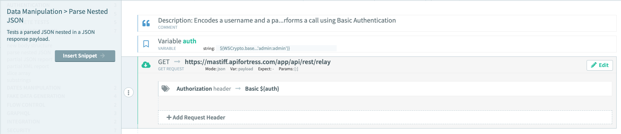Click the arrow icon on Insert Snippet
This screenshot has height=134, width=621.
click(x=102, y=56)
